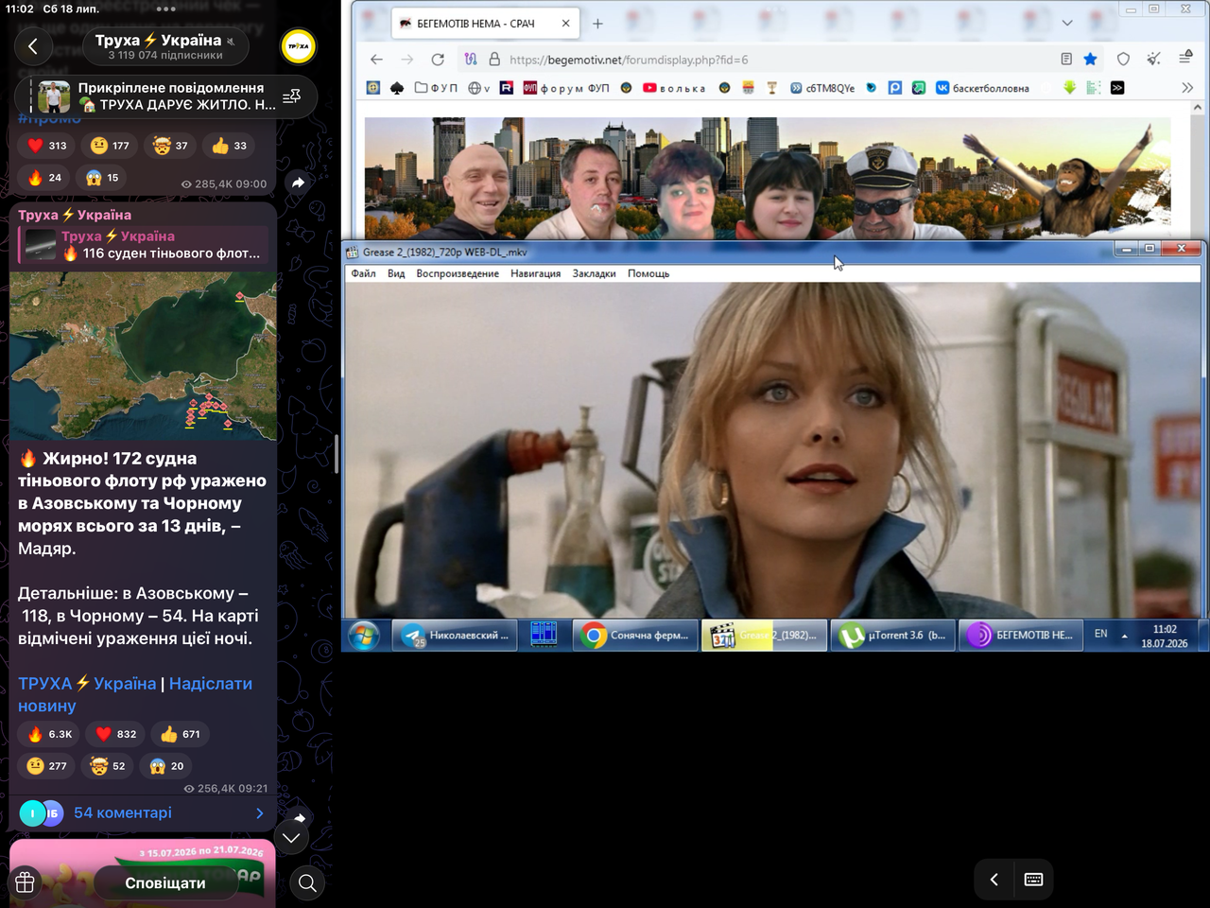Toggle the thumbs-up reaction with 33
The width and height of the screenshot is (1210, 908).
tap(229, 146)
